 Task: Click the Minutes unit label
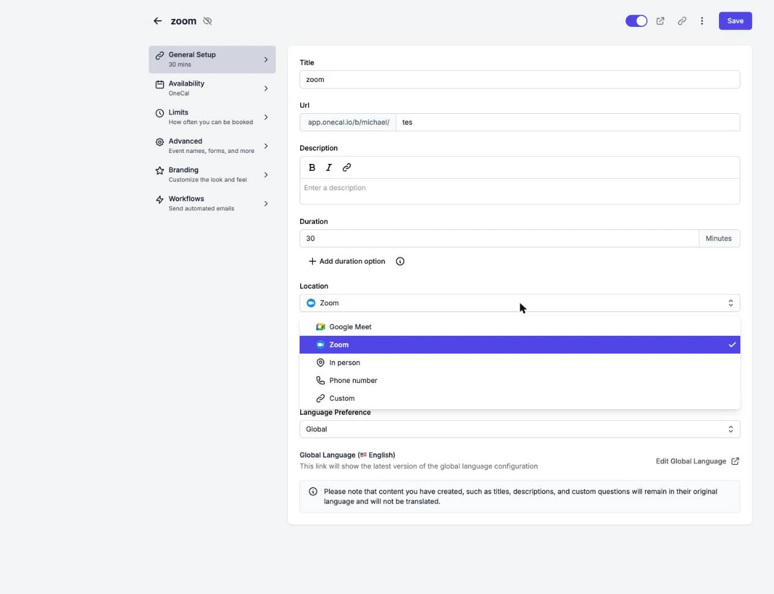[x=719, y=239]
